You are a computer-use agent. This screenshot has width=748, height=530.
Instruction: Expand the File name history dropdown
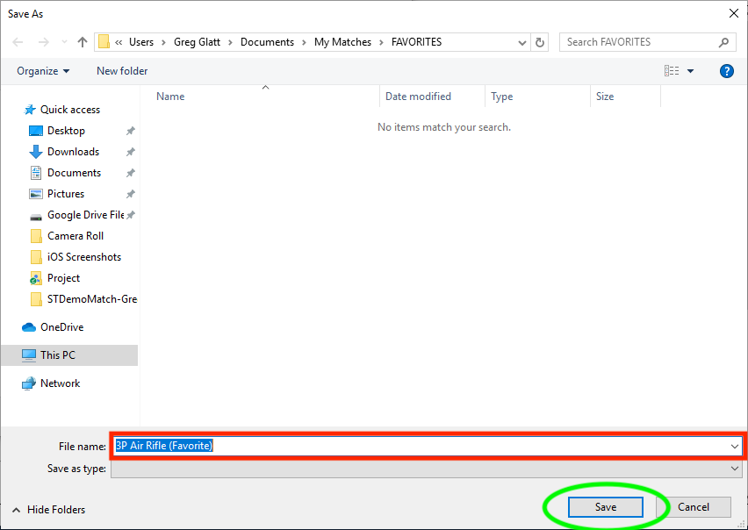point(735,446)
